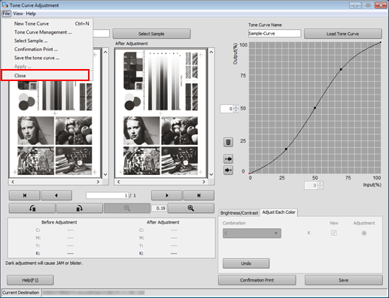Screen dimensions: 389x298
Task: Click the fruit photo in After Adjustment preview
Action: coord(180,131)
